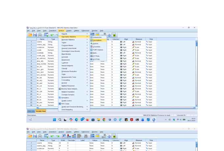Click the Measure column header in upper window
Viewport: 224px width, 151px height.
pyautogui.click(x=139, y=39)
